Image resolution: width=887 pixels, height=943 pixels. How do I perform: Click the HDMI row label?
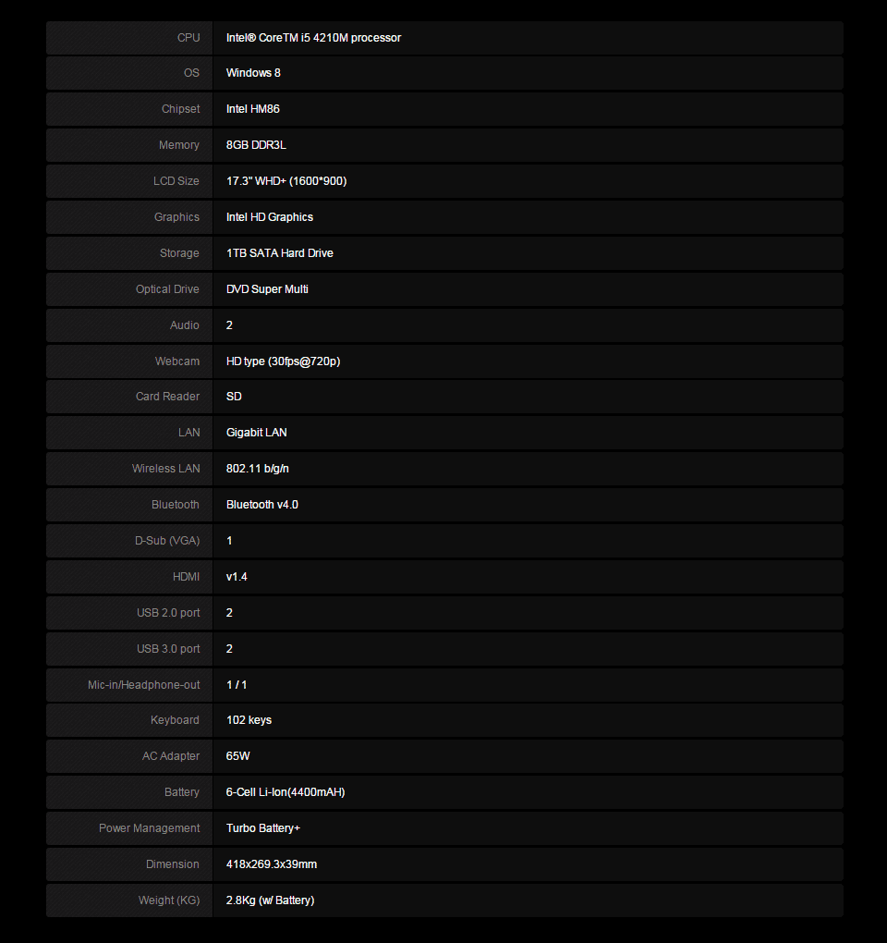[x=186, y=577]
